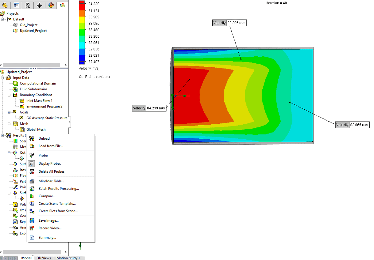374x260 pixels.
Task: Click the Min/Max Table grid icon
Action: point(32,181)
